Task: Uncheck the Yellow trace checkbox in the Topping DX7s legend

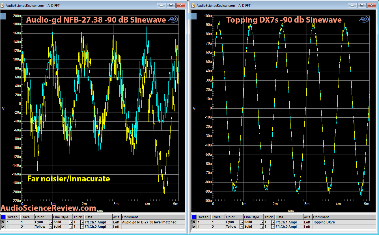Action: (x=194, y=227)
